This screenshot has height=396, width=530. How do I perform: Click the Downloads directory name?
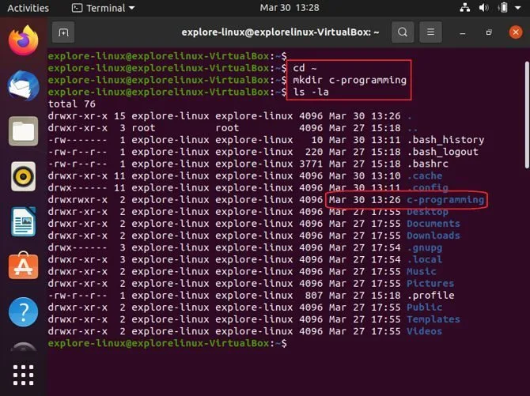point(433,236)
